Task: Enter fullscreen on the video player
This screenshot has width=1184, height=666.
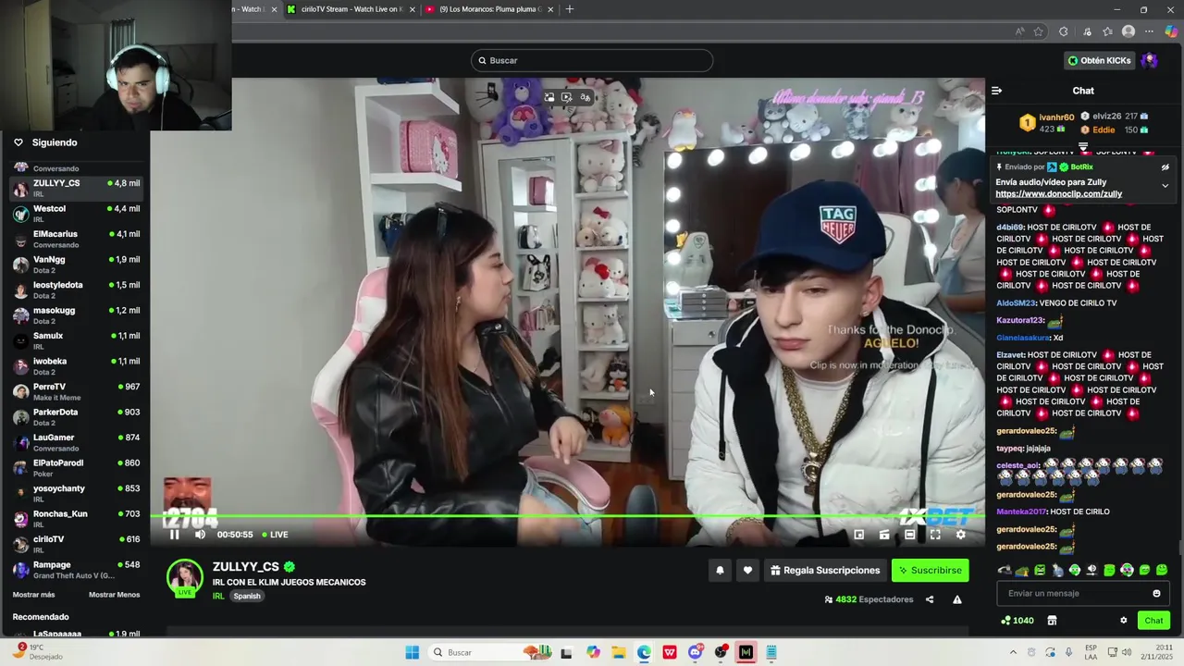Action: click(935, 535)
